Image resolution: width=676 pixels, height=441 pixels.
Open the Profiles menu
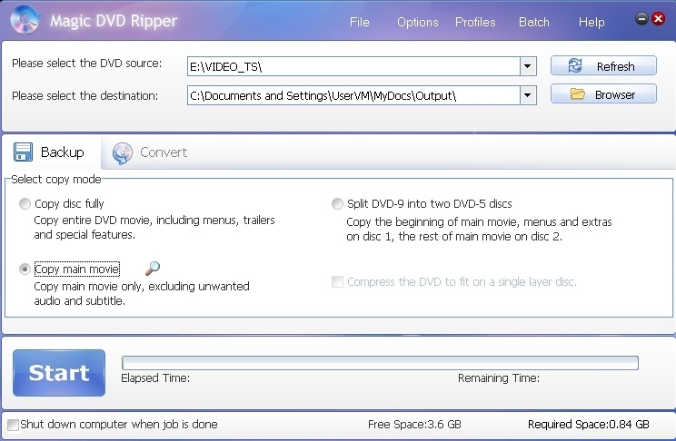475,22
